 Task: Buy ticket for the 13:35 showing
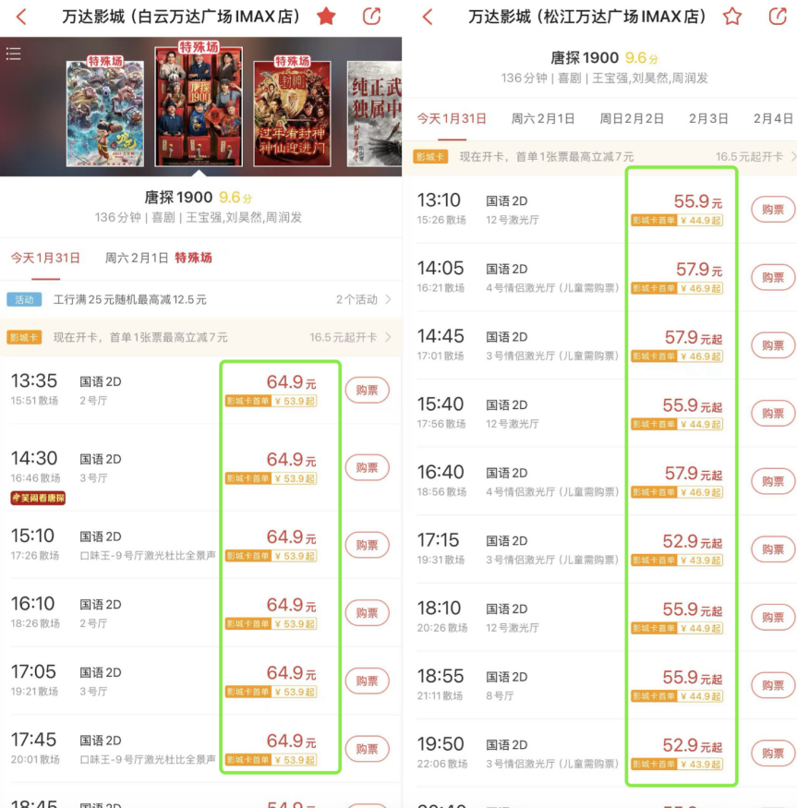click(367, 390)
